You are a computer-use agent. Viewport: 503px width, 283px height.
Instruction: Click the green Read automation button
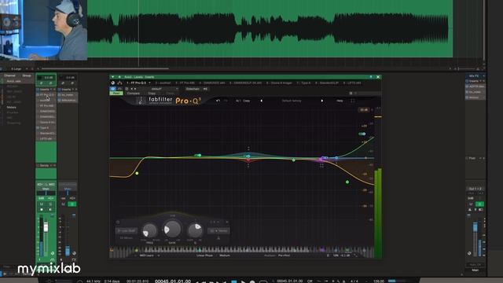tap(116, 94)
